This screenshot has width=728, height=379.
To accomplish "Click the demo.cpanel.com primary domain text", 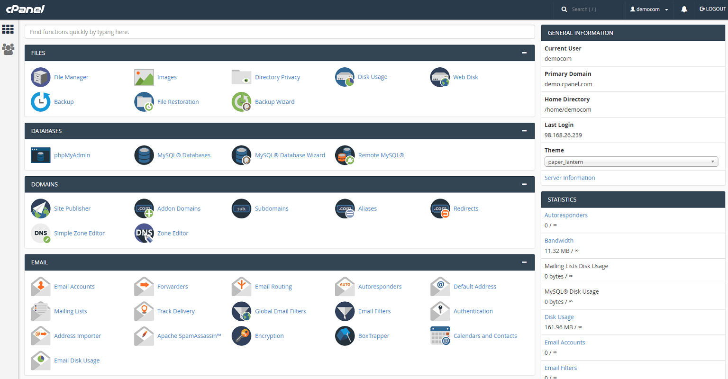I will click(568, 84).
